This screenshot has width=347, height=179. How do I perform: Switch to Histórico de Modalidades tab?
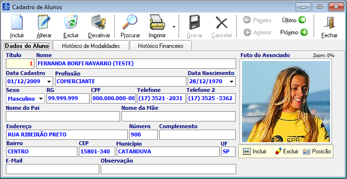[91, 46]
